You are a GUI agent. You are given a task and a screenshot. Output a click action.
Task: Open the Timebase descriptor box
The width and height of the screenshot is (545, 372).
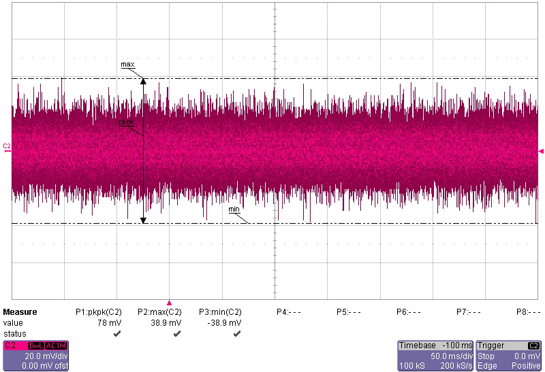pos(435,356)
